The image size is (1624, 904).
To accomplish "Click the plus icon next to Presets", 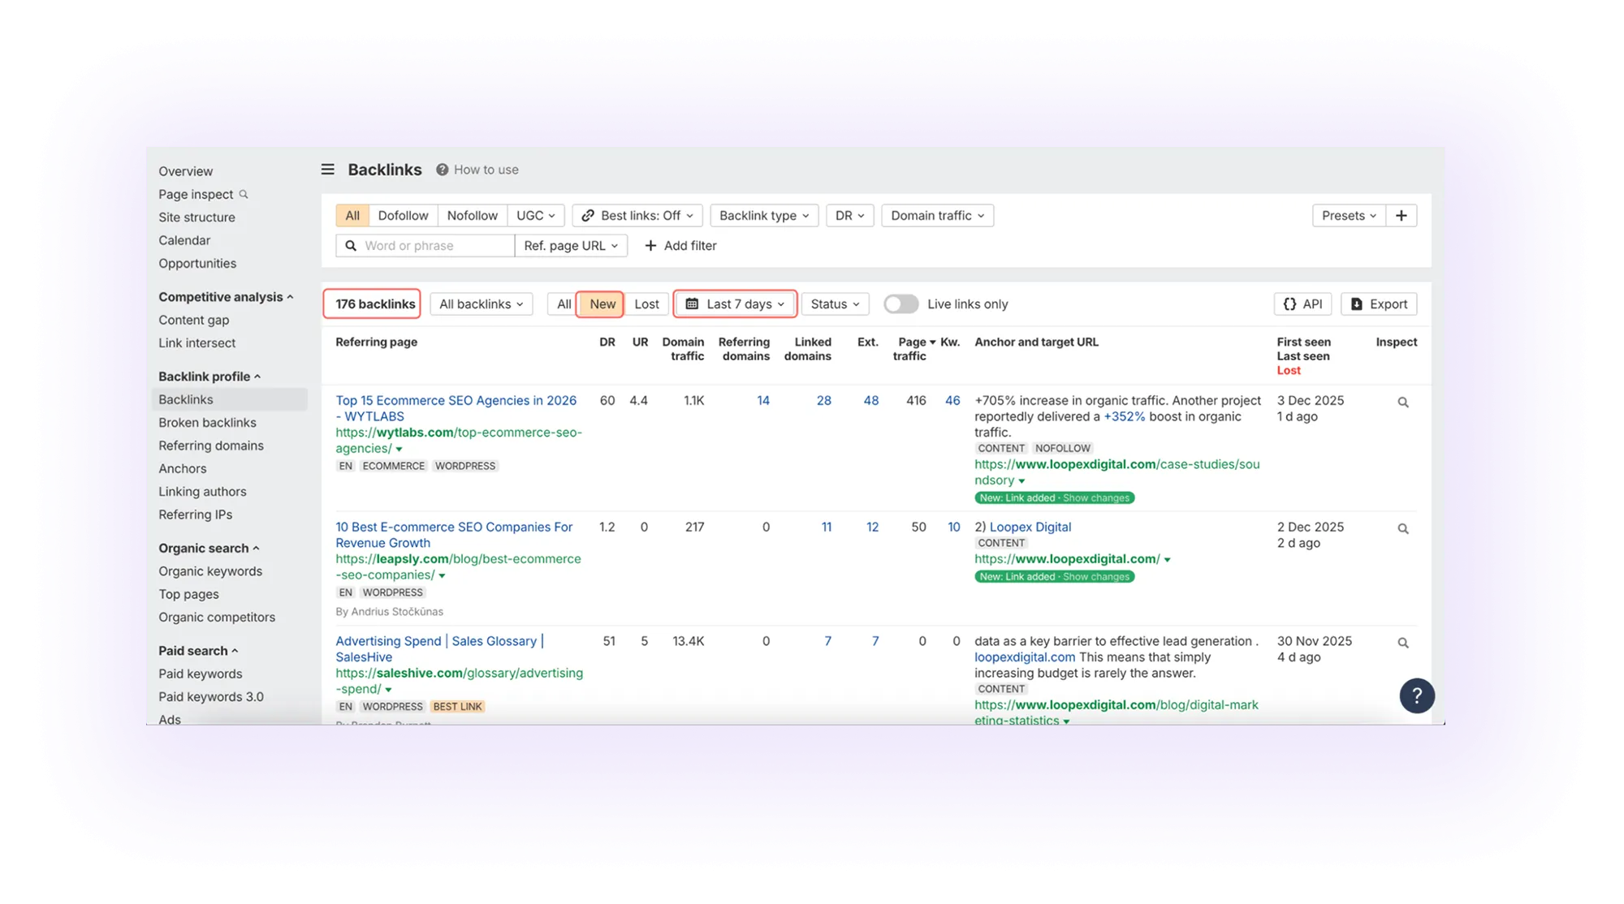I will (1402, 215).
